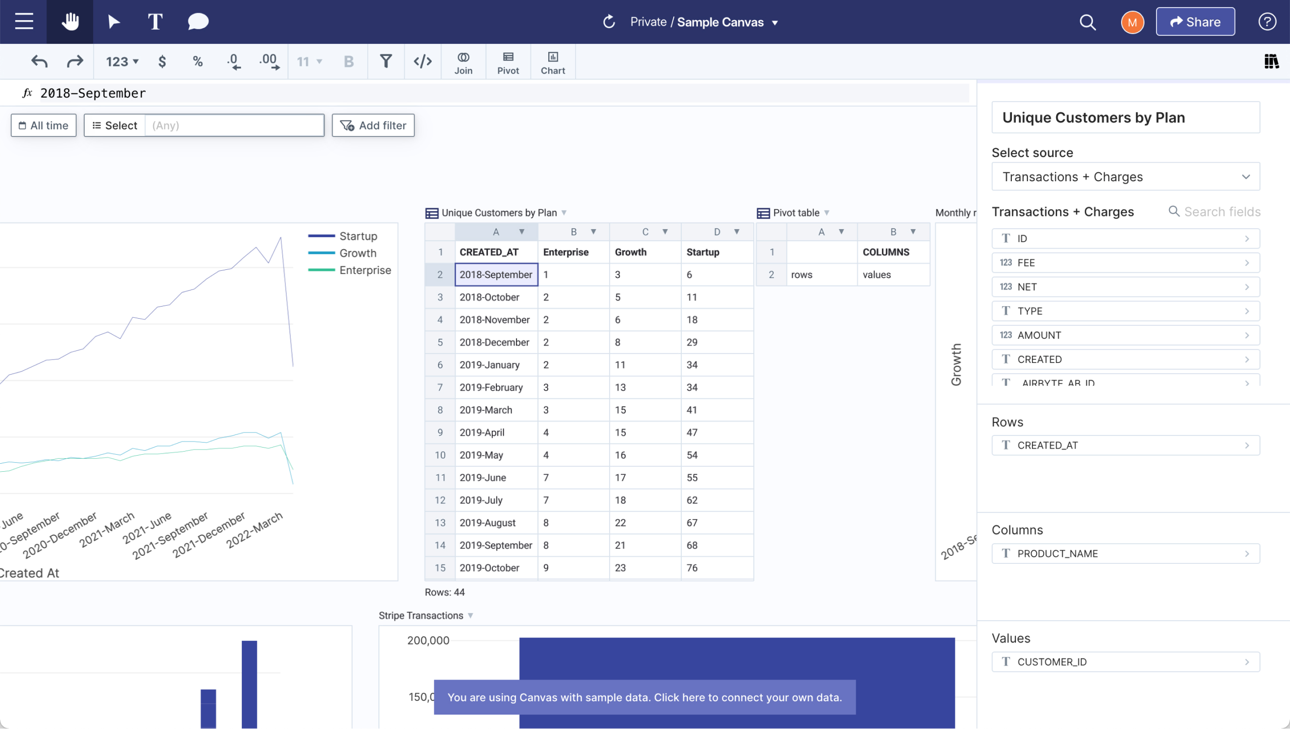Select the hand pan tool
The height and width of the screenshot is (729, 1290).
pyautogui.click(x=70, y=22)
